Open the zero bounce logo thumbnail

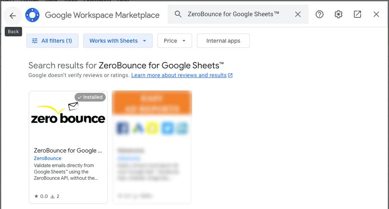68,114
